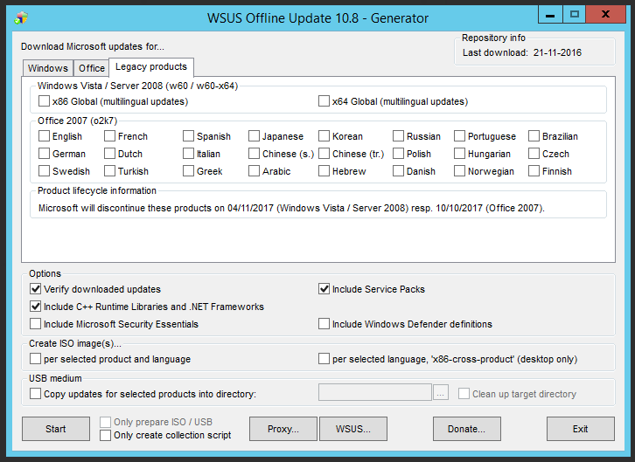635x462 pixels.
Task: Enable Copy updates for selected products into directory
Action: 35,394
